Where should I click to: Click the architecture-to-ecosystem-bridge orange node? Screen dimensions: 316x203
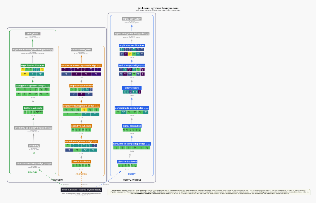[81, 65]
